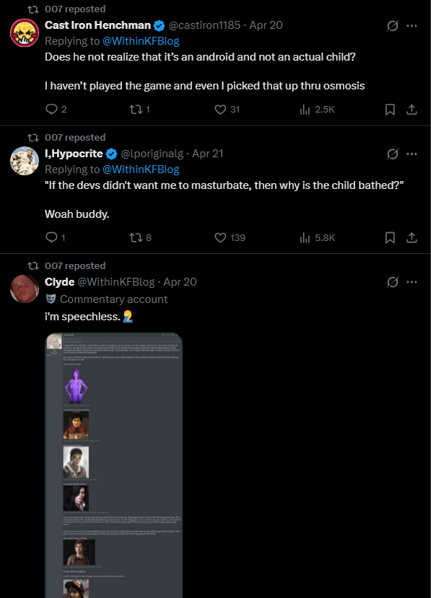Open Cast Iron Henchman's avatar

click(x=25, y=32)
